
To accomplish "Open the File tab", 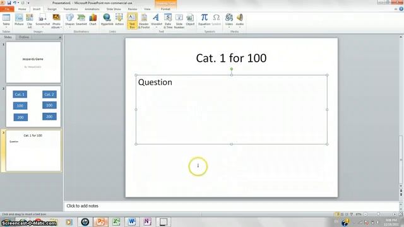I will coord(7,9).
